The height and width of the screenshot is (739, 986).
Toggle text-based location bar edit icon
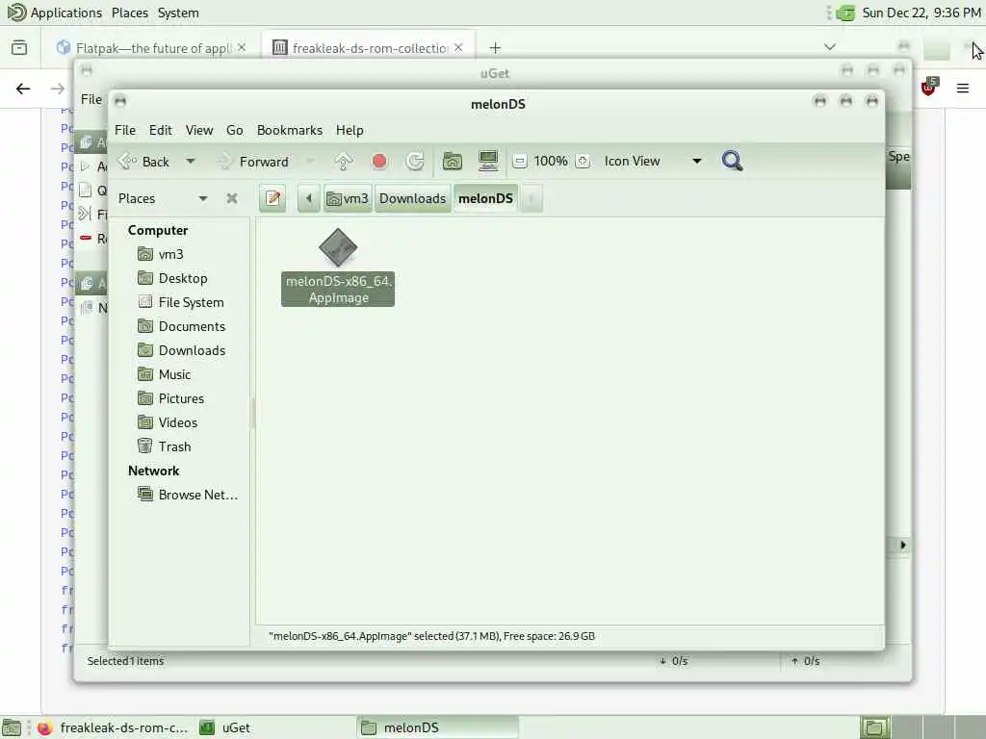pyautogui.click(x=272, y=198)
